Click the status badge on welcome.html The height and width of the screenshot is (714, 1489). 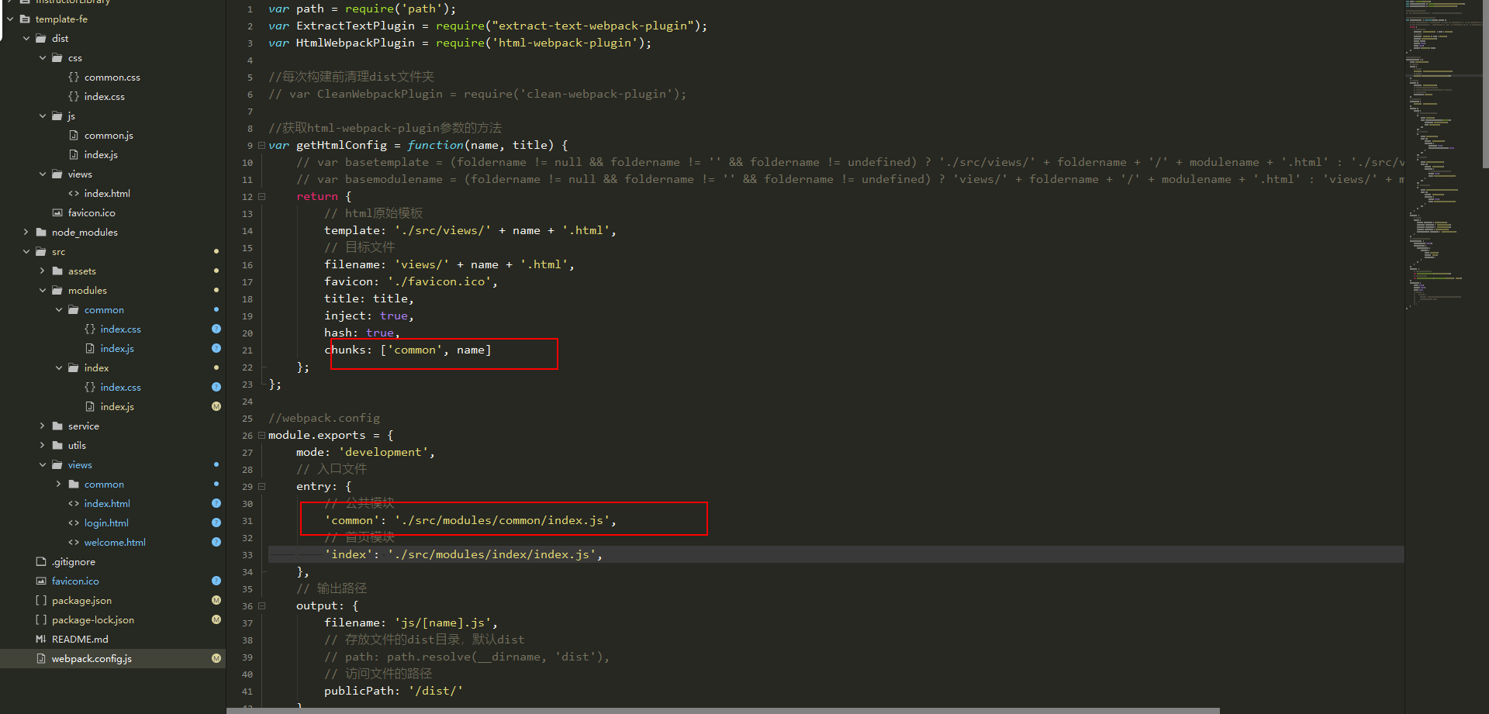[x=216, y=542]
